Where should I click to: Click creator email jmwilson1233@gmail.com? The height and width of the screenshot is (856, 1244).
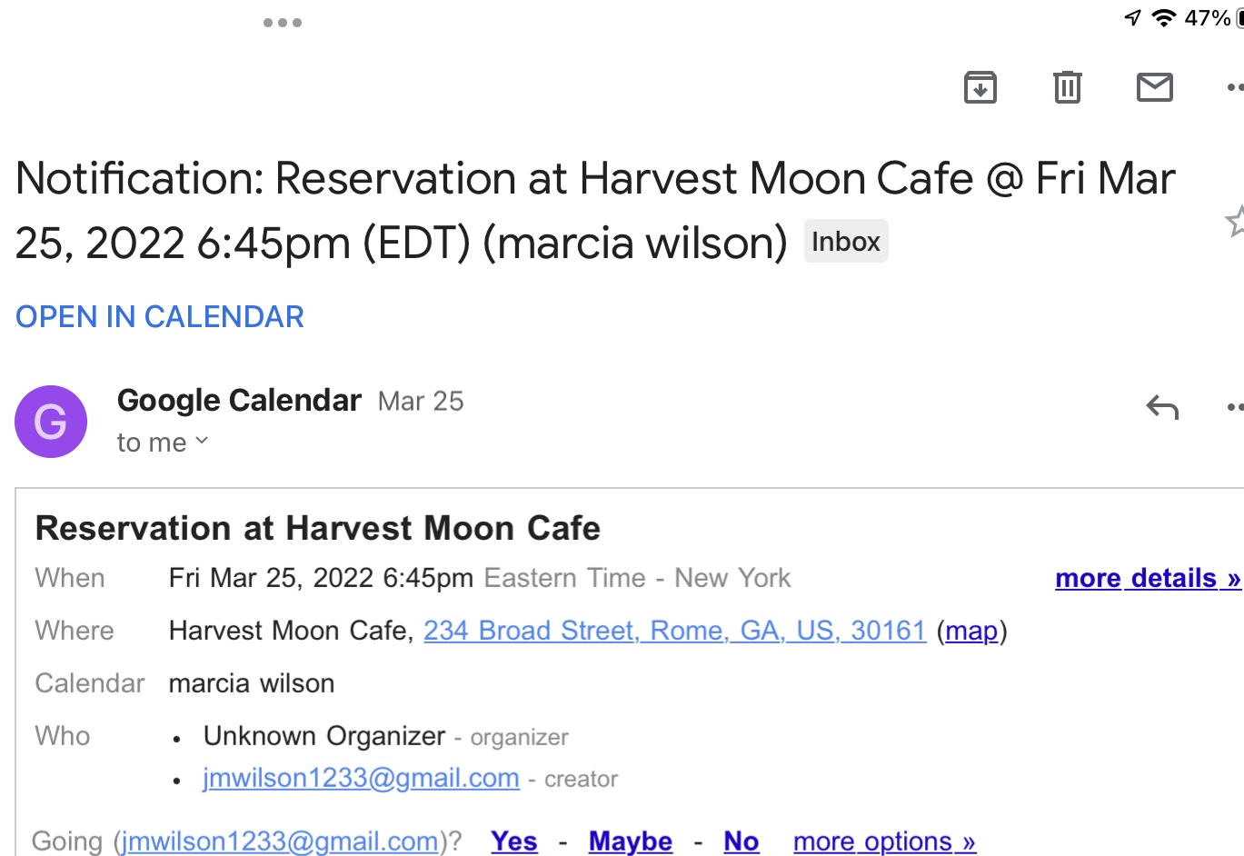[361, 779]
